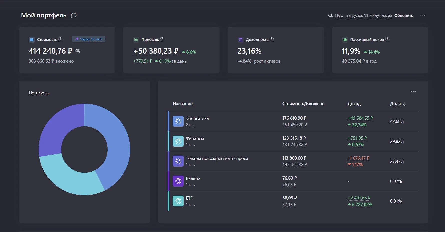Click the рост активов link
The height and width of the screenshot is (232, 445).
pyautogui.click(x=267, y=61)
